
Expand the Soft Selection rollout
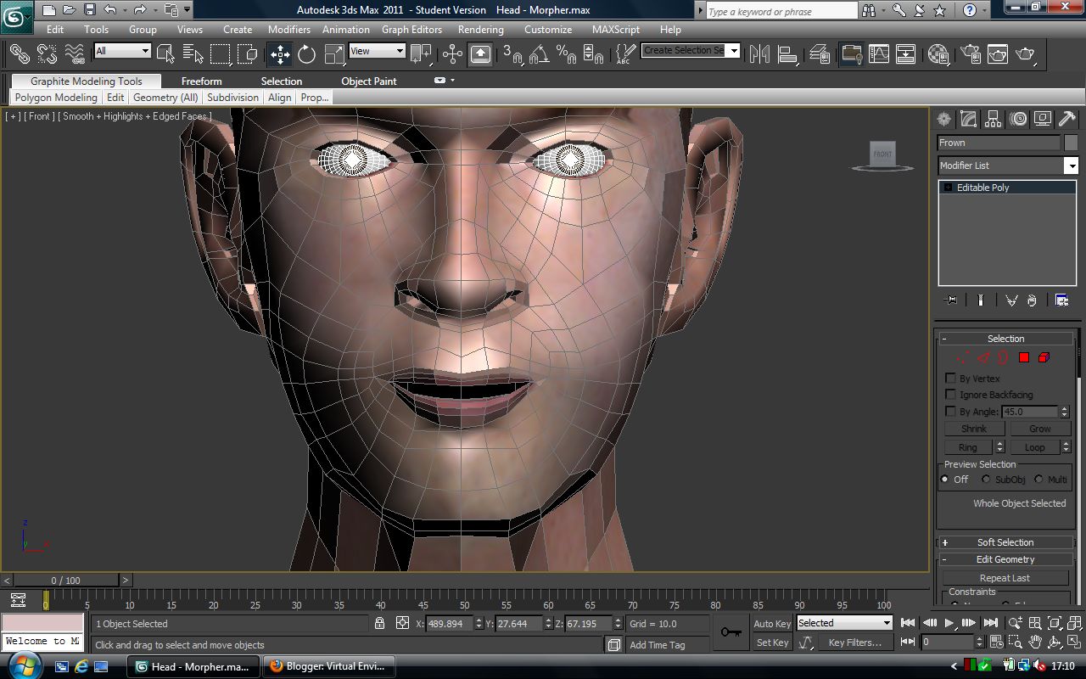[1005, 542]
